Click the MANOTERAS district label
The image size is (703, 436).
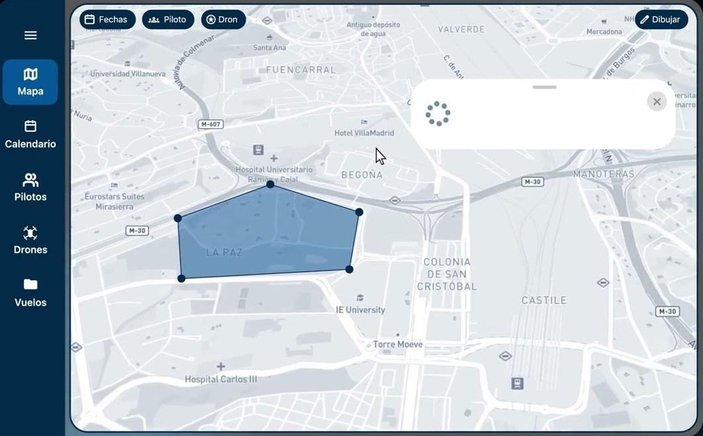(x=604, y=174)
